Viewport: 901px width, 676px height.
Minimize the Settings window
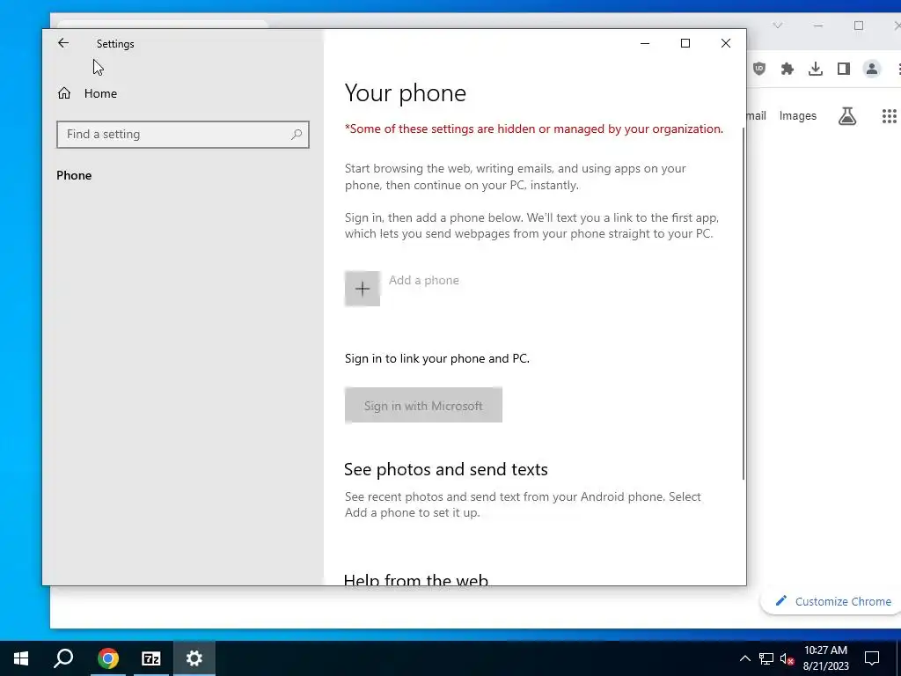pyautogui.click(x=645, y=43)
